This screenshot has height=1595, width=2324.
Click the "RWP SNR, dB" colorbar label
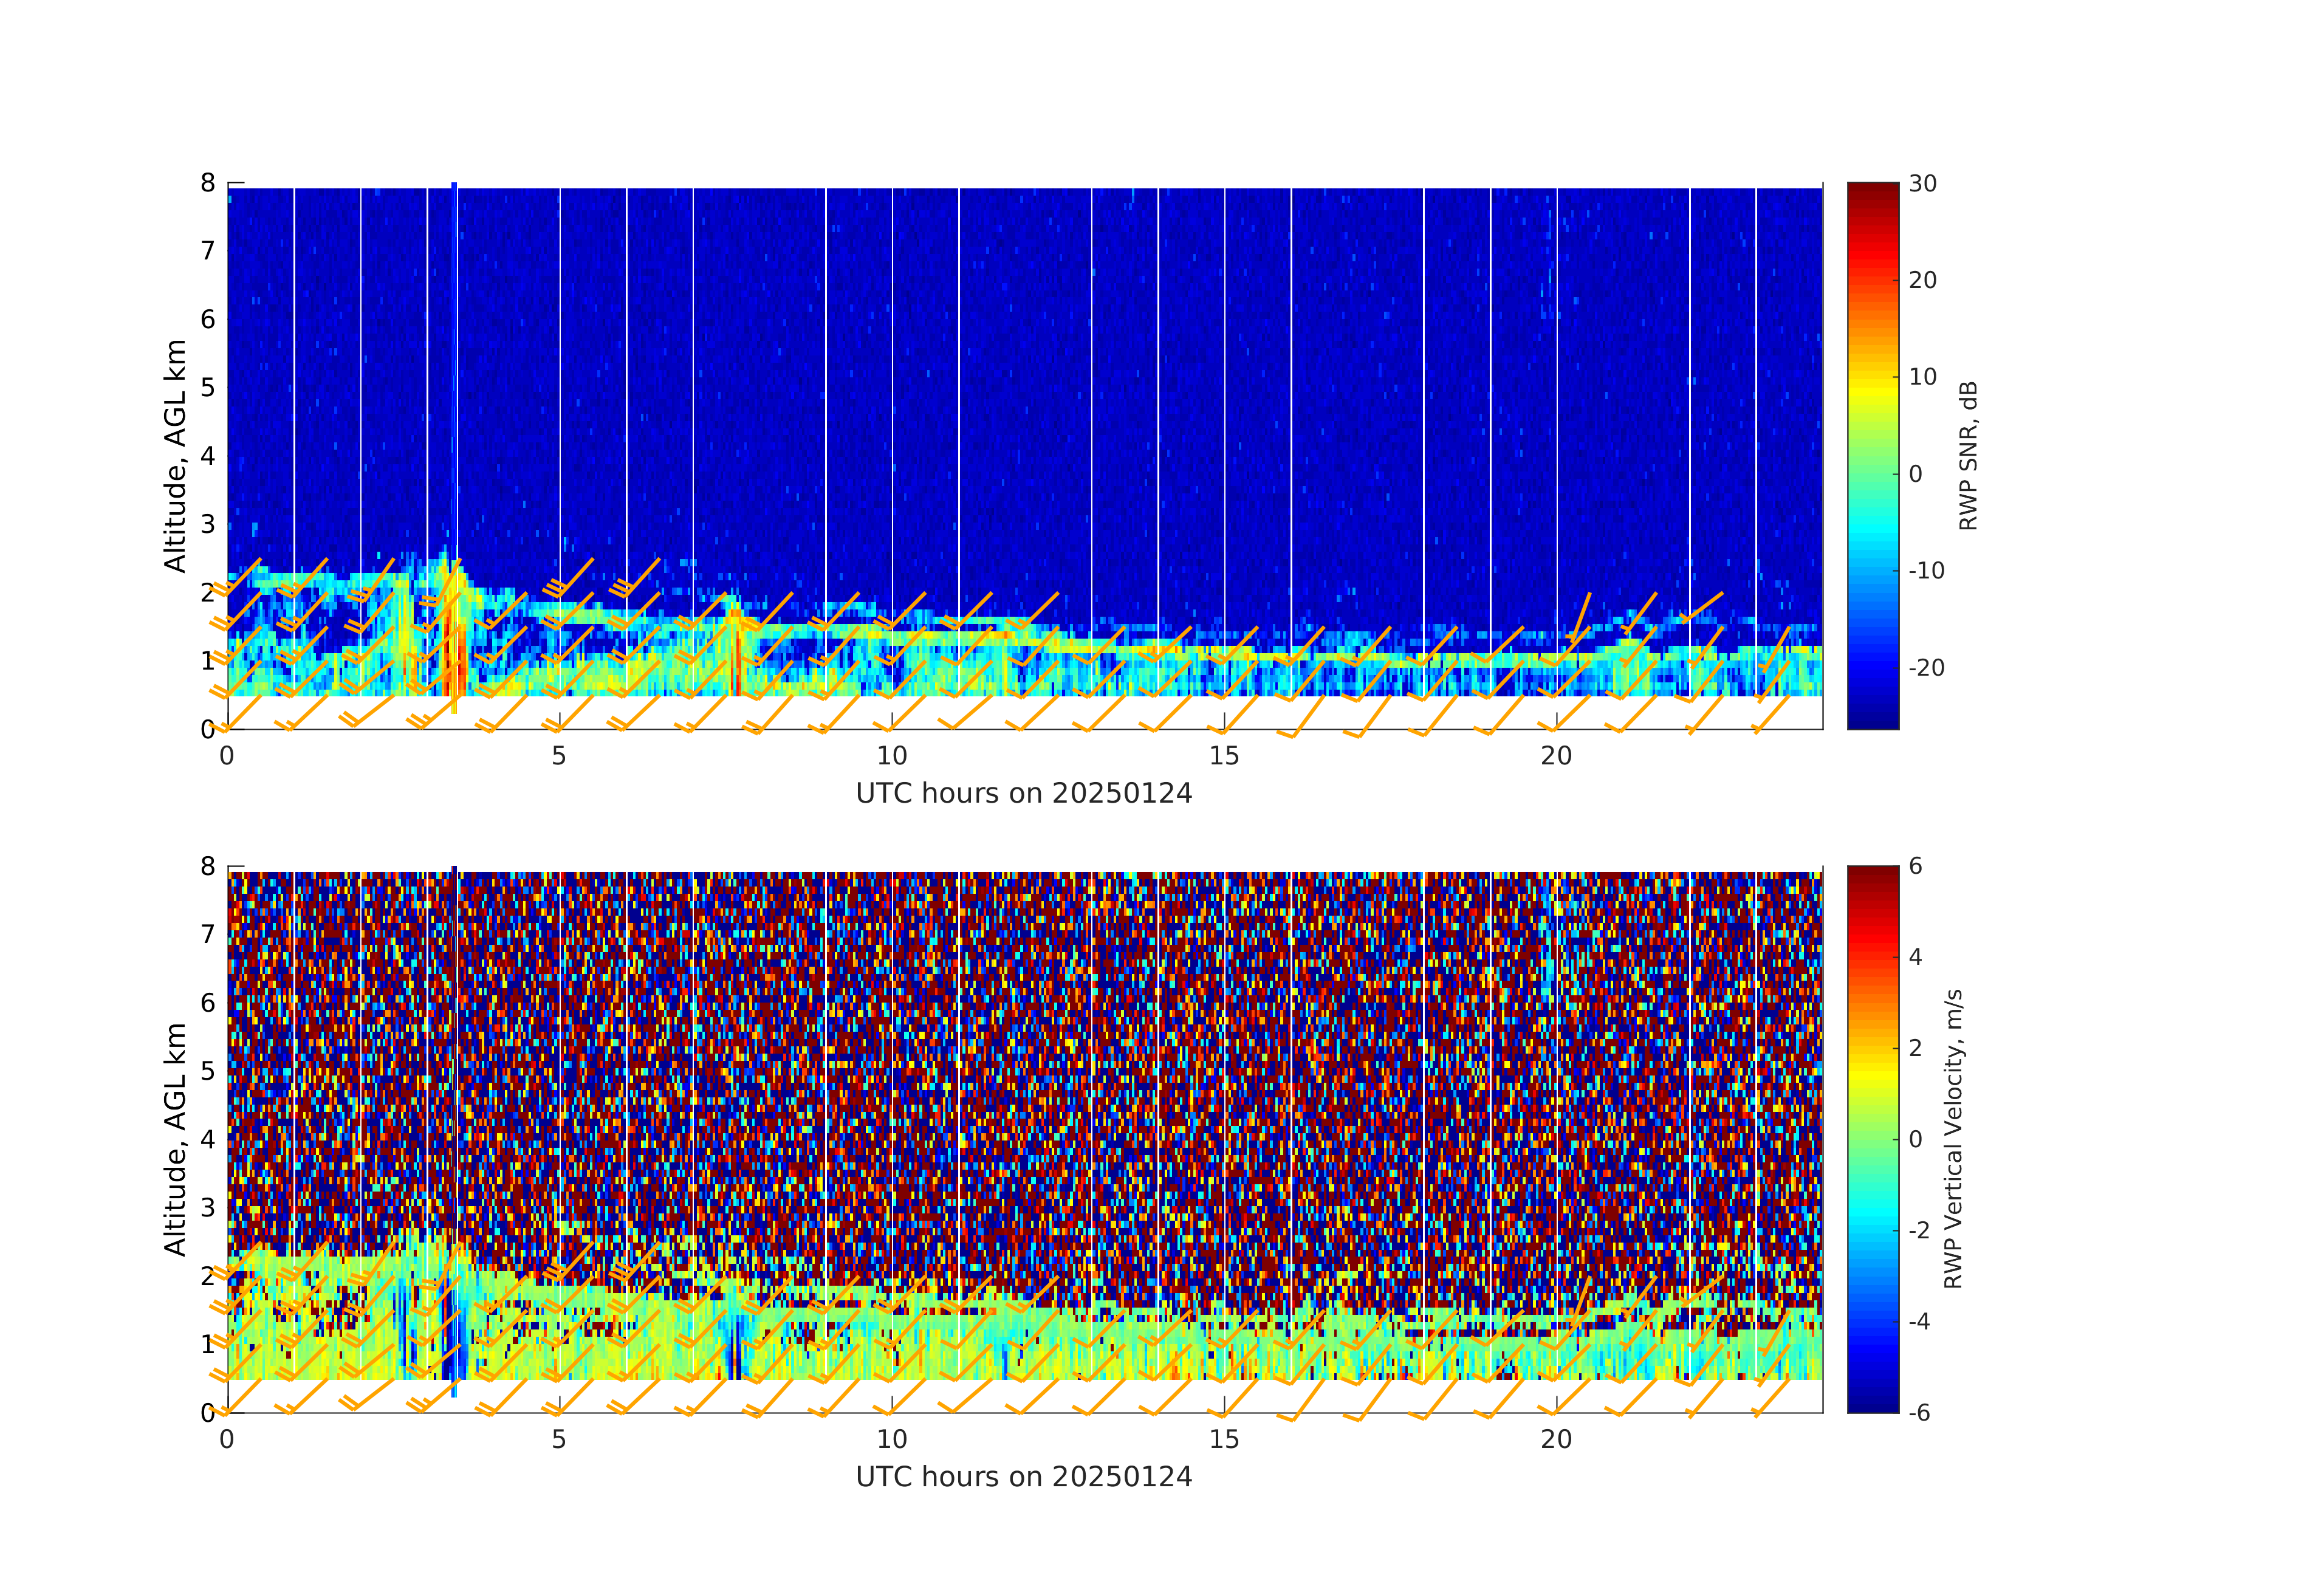(1968, 455)
